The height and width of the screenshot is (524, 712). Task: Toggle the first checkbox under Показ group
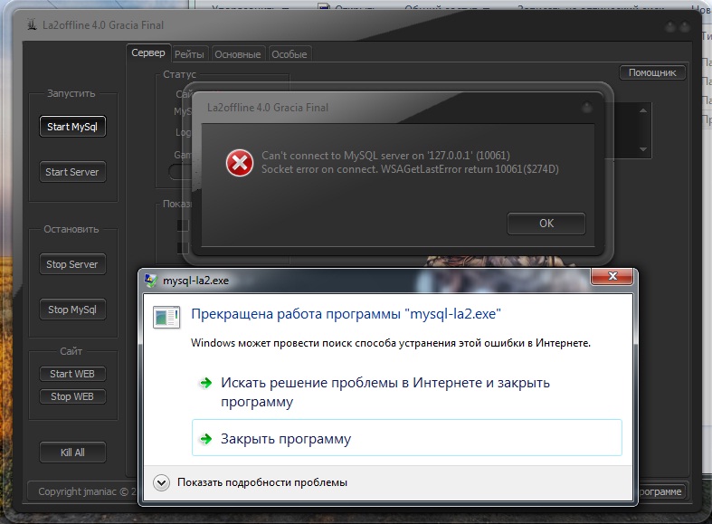[183, 225]
